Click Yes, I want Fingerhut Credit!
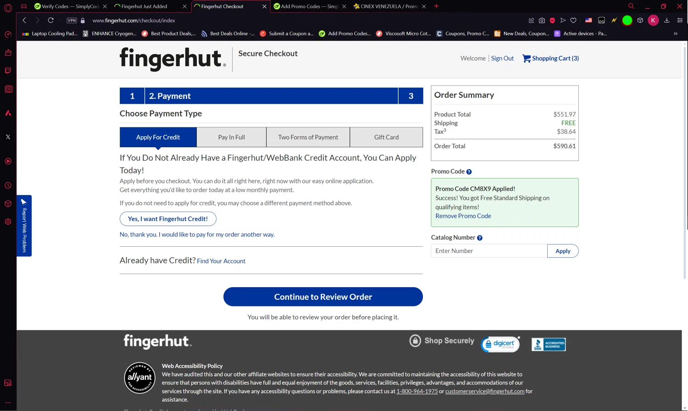This screenshot has height=411, width=688. (168, 219)
